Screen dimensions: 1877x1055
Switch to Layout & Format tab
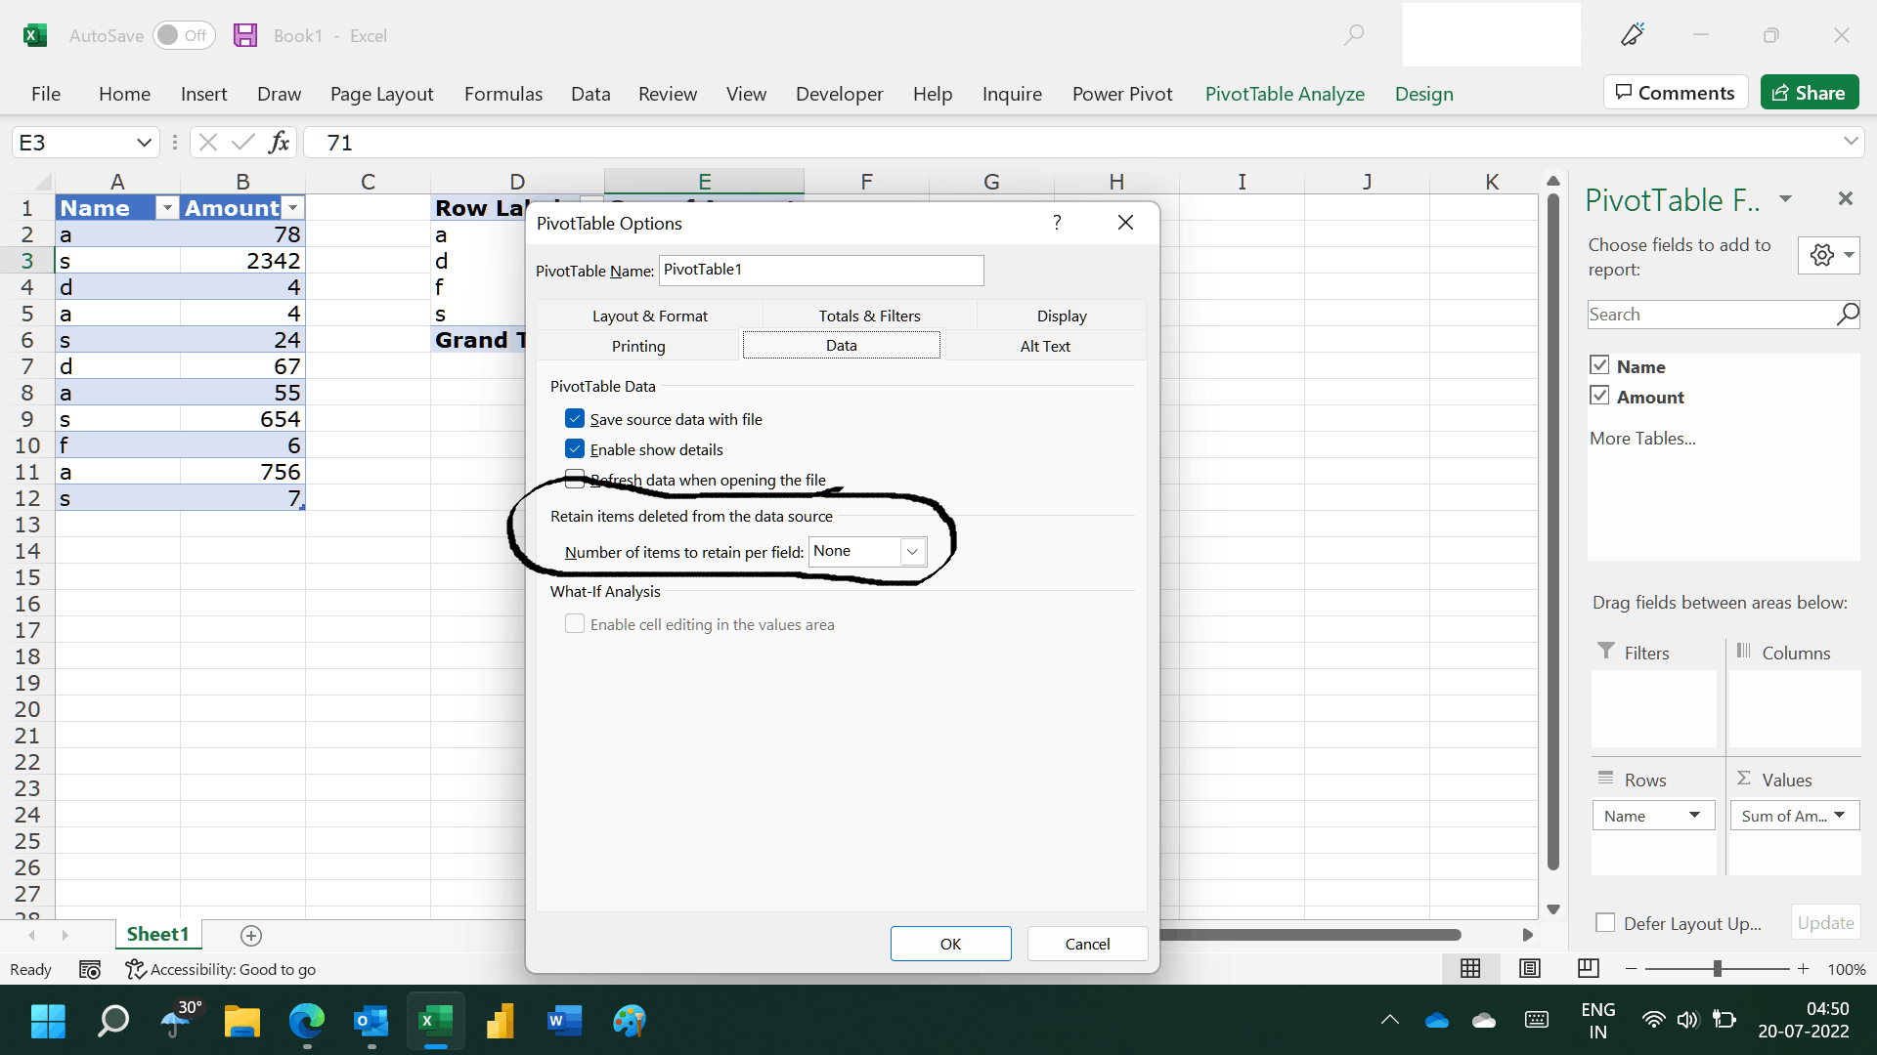pyautogui.click(x=650, y=316)
